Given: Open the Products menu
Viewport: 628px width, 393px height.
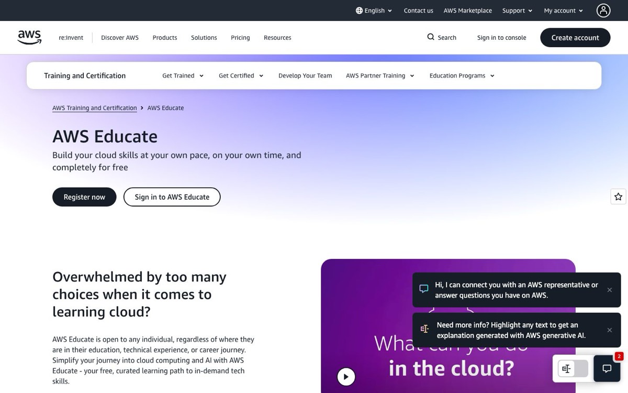Looking at the screenshot, I should 165,38.
